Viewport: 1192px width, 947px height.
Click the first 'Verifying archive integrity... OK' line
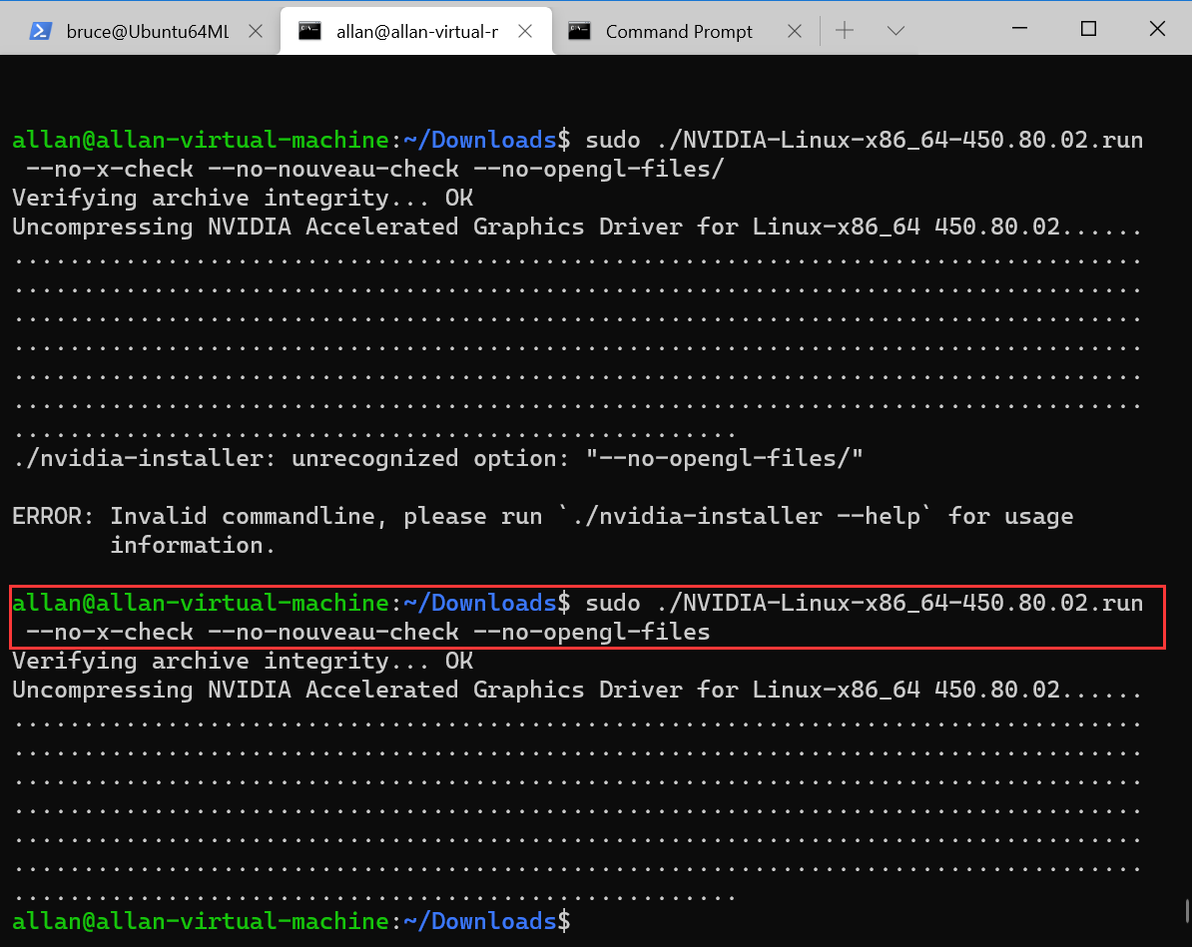(243, 198)
